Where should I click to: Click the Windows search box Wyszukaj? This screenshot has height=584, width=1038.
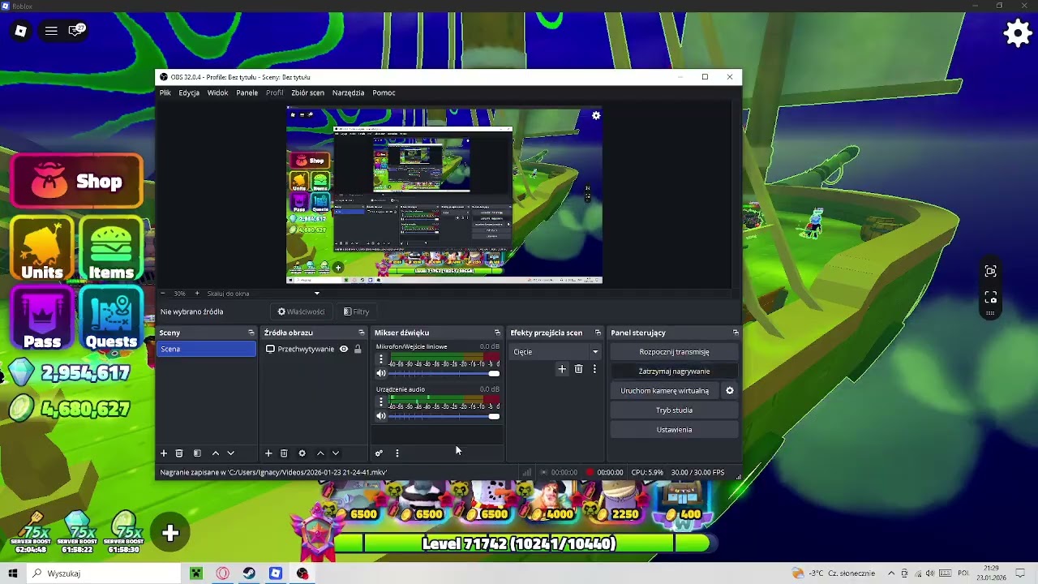(x=104, y=573)
